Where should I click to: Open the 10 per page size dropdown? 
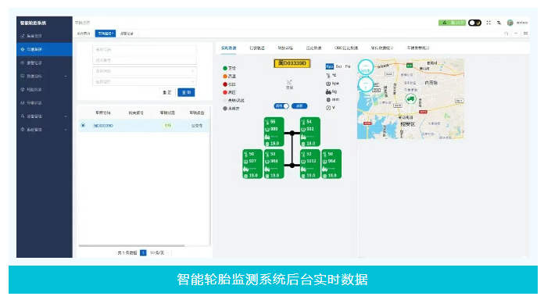159,253
